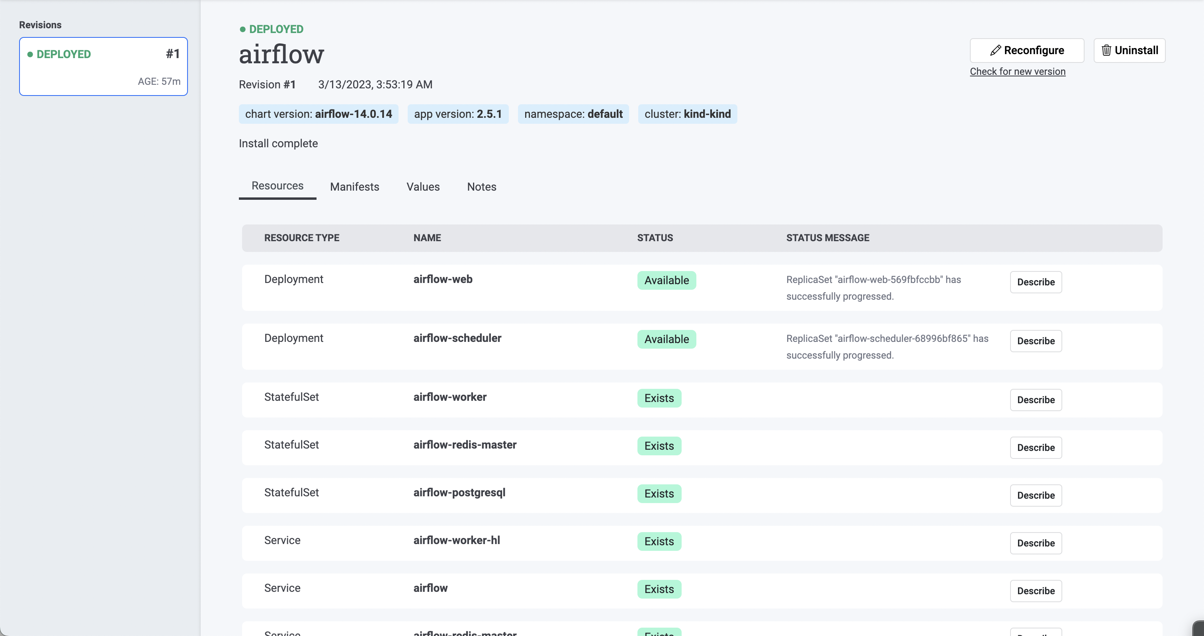Select the Resources tab
Image resolution: width=1204 pixels, height=636 pixels.
[x=277, y=185]
